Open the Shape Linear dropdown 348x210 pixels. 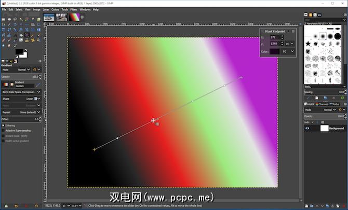point(31,99)
